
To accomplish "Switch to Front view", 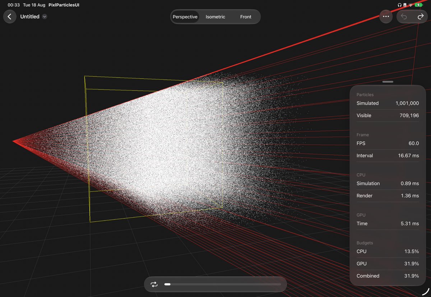I will (246, 17).
